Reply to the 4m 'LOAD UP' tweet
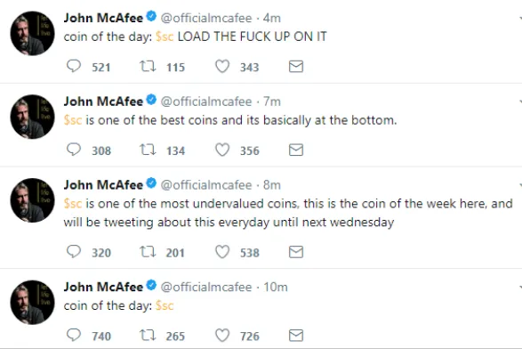 (x=74, y=66)
